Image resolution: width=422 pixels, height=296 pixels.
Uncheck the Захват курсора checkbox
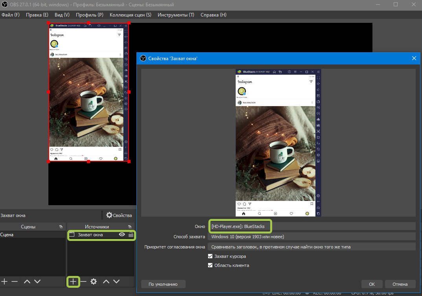(210, 256)
